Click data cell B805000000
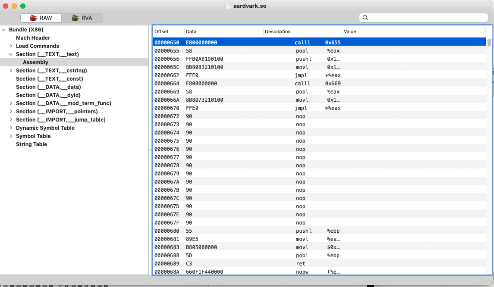Viewport: 494px width, 287px height. pyautogui.click(x=201, y=247)
